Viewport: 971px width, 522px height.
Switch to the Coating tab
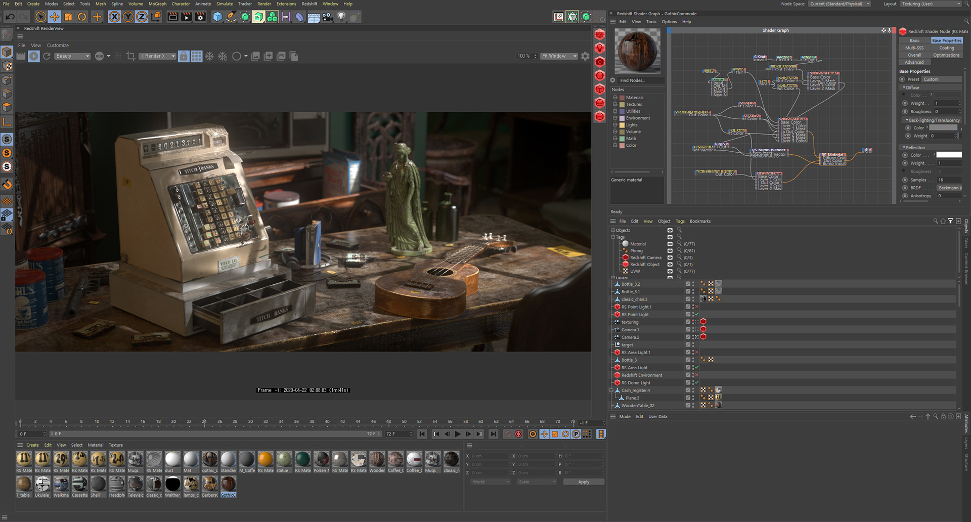pyautogui.click(x=946, y=48)
